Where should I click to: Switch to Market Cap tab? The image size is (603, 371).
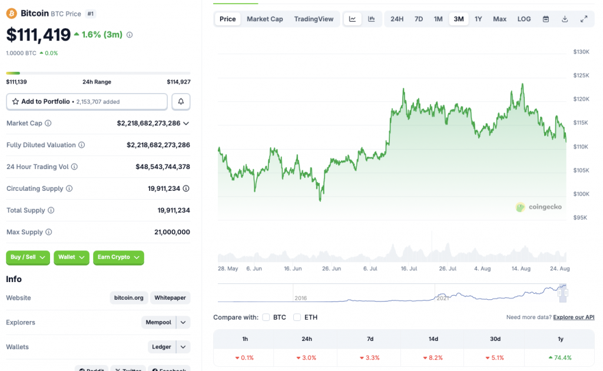(264, 19)
